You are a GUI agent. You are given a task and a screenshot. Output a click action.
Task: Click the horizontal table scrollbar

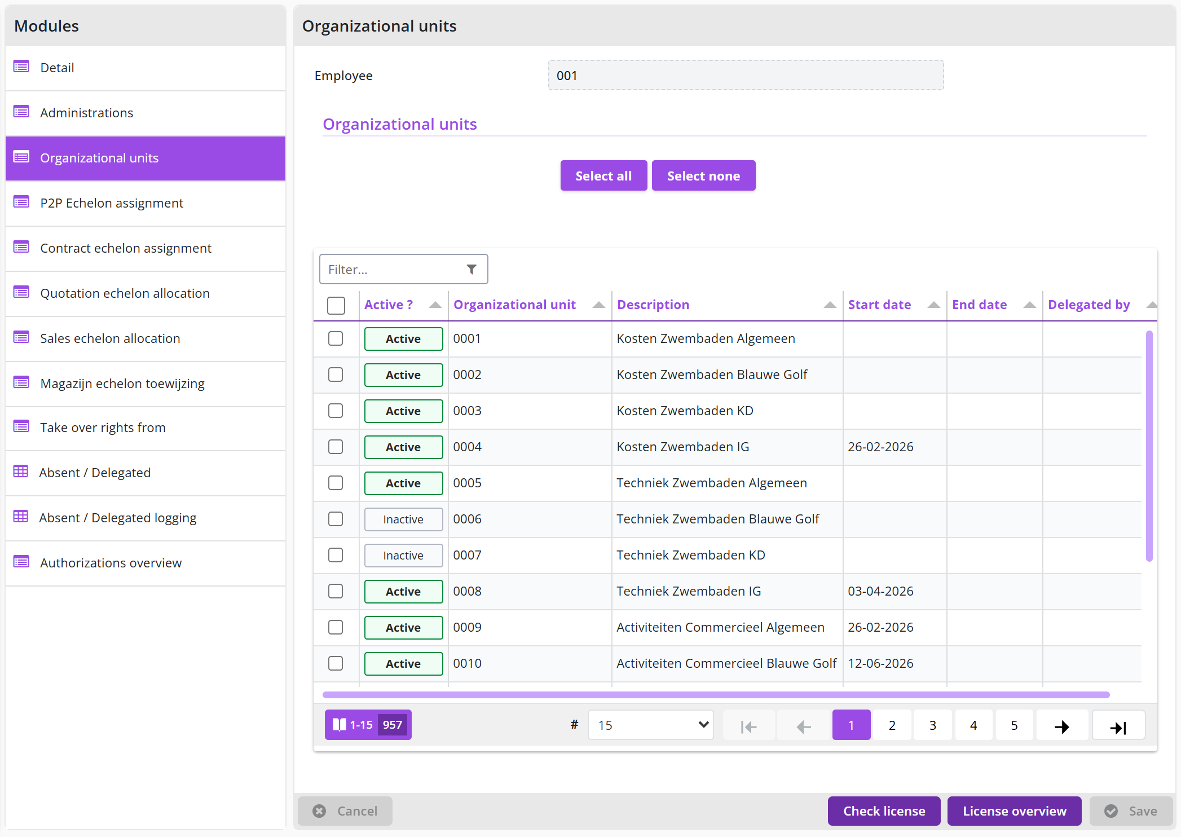coord(716,695)
